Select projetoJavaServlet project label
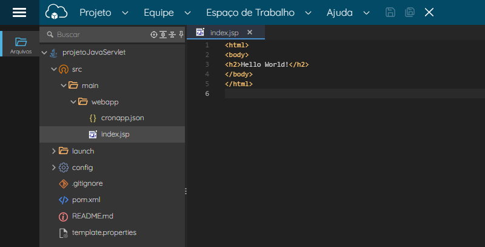Image resolution: width=485 pixels, height=247 pixels. [x=94, y=52]
